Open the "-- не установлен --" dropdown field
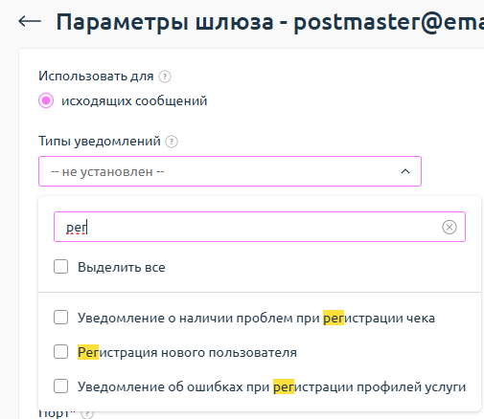Screen dimensions: 484x419 click(230, 171)
